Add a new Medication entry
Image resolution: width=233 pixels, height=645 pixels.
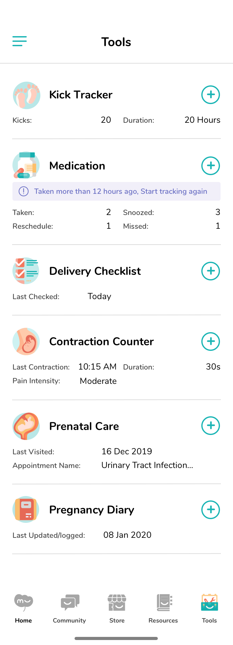(x=211, y=166)
